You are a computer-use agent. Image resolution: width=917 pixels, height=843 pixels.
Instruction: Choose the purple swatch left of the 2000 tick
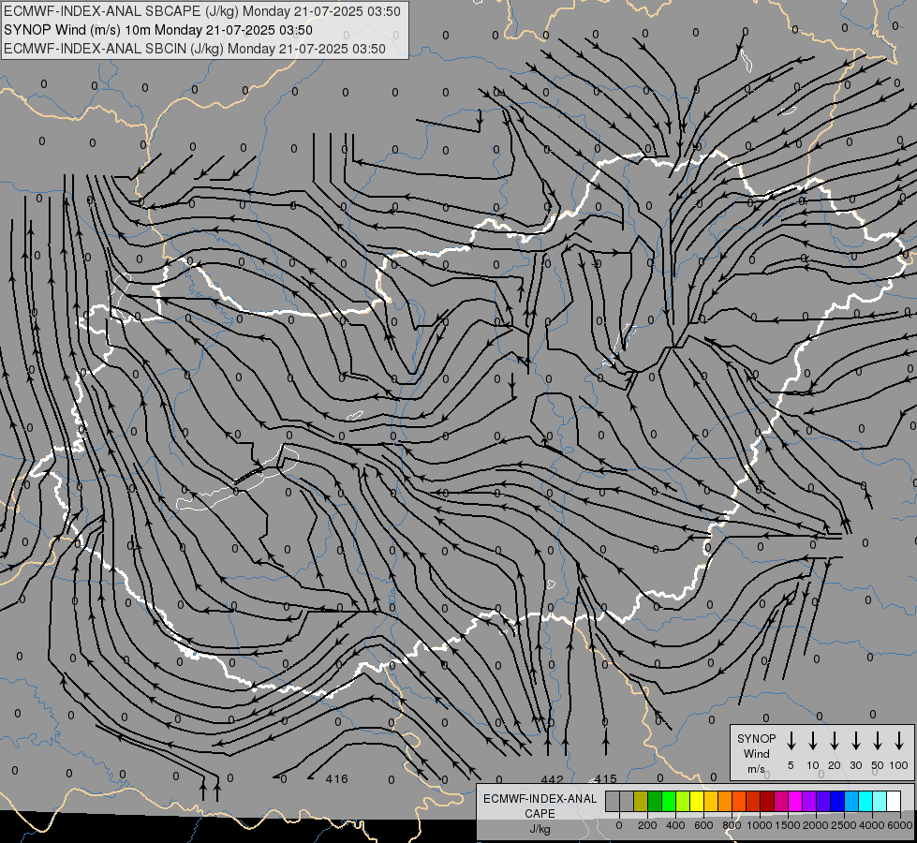[809, 801]
